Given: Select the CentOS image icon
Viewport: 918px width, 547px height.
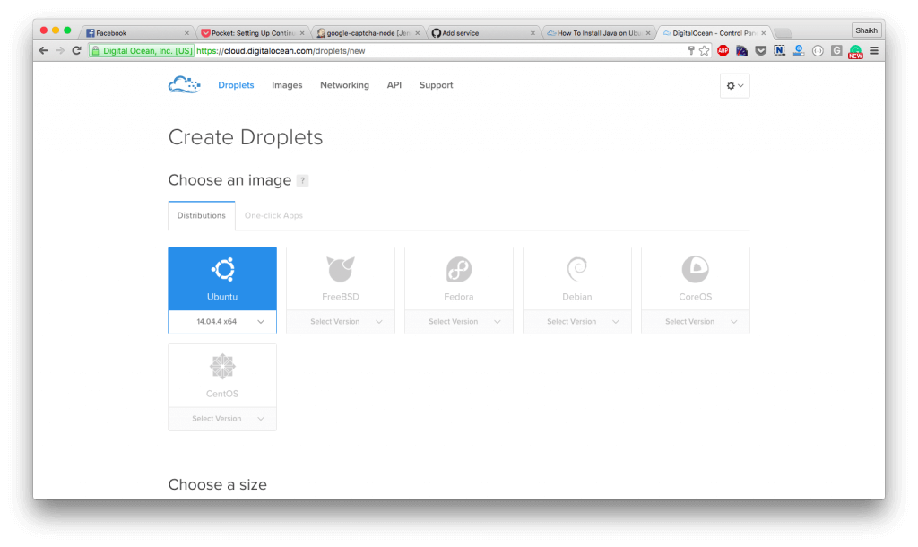Looking at the screenshot, I should [221, 367].
